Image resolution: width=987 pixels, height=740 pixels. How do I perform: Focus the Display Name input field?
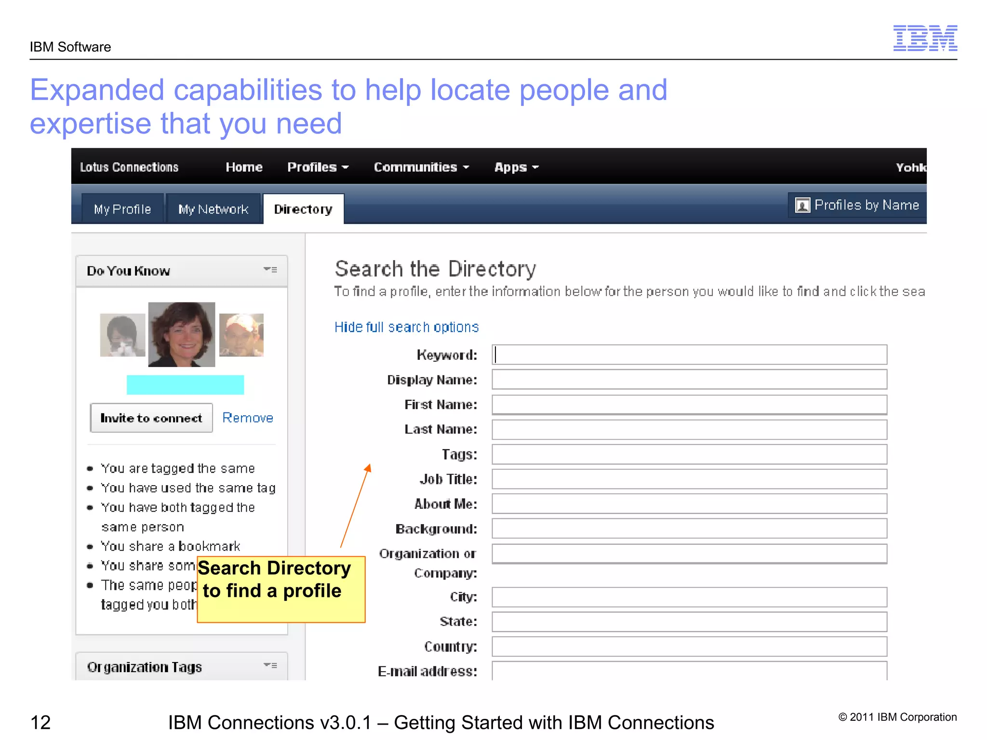click(689, 379)
